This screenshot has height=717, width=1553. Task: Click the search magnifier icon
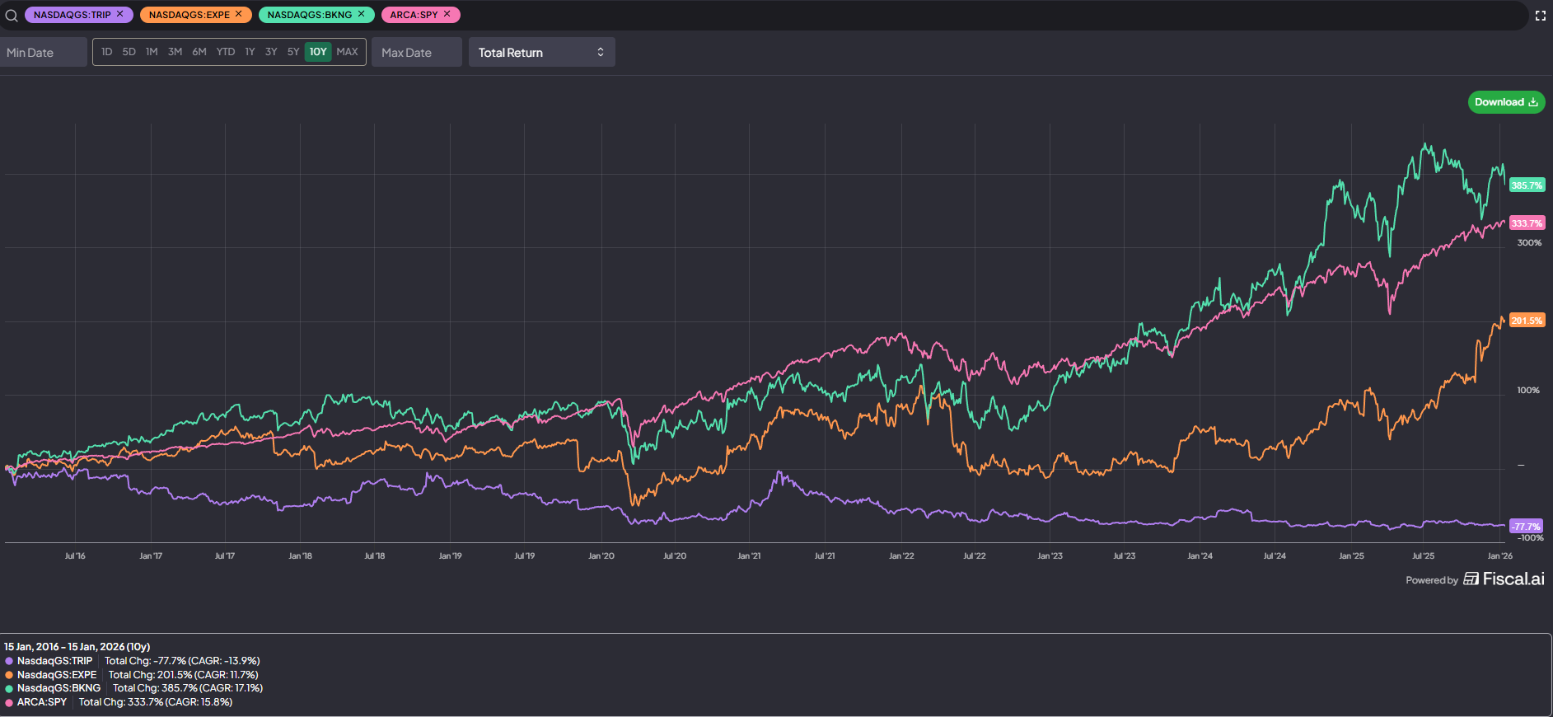[12, 15]
